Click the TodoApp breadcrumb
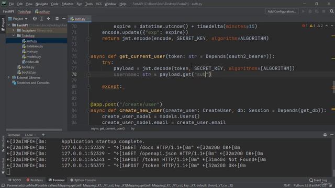This screenshot has height=188, width=335. point(25,11)
